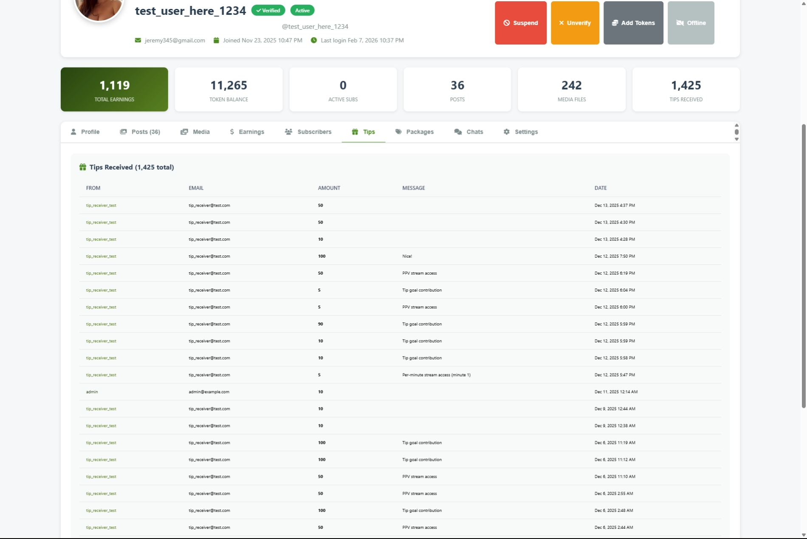Open the Earnings tab

pos(247,132)
